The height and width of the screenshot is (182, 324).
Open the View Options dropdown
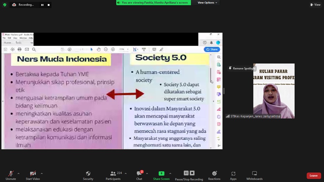click(x=207, y=3)
